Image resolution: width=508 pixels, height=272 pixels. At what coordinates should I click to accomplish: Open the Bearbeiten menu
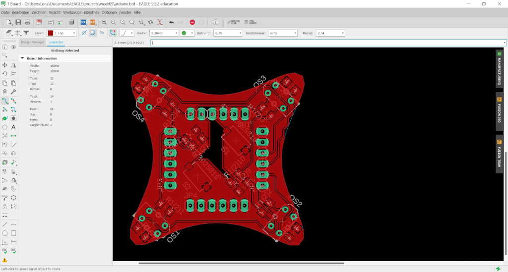(x=21, y=12)
